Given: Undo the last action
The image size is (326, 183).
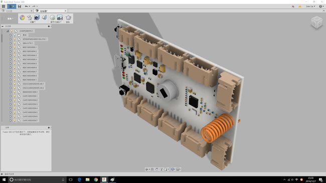Looking at the screenshot, I should click(x=26, y=6).
